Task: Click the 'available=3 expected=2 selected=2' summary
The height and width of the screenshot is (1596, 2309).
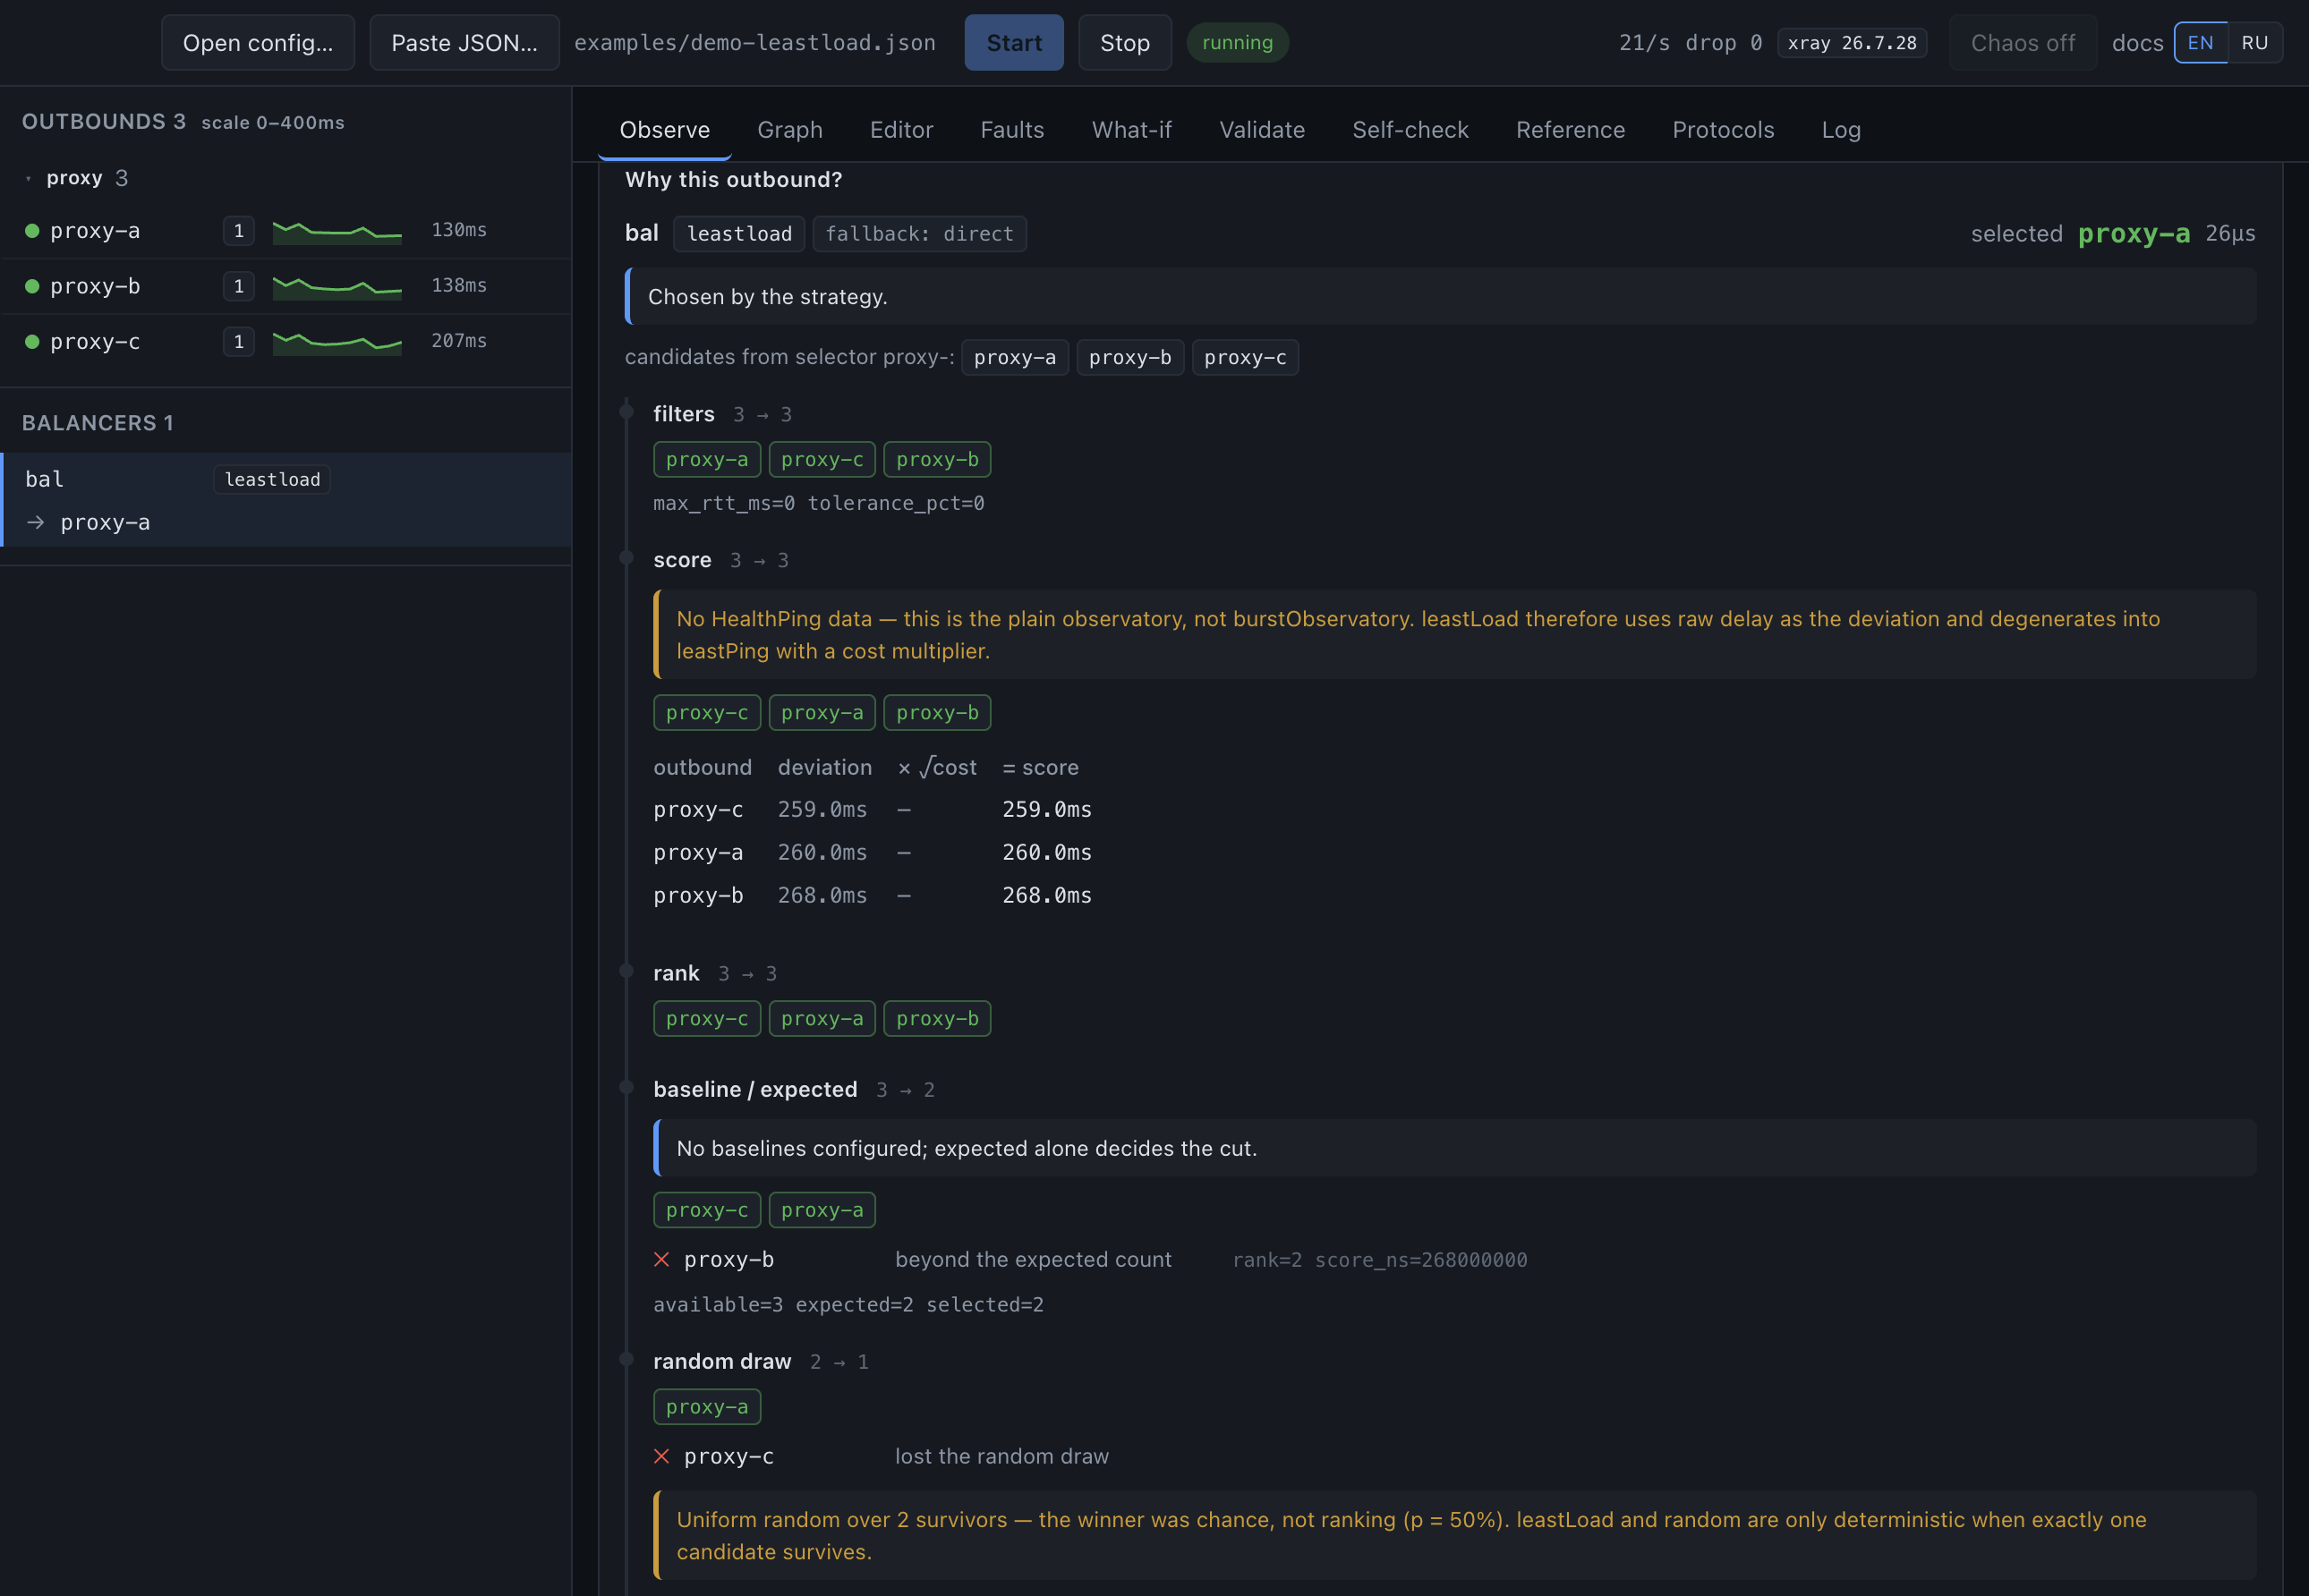Action: point(848,1305)
